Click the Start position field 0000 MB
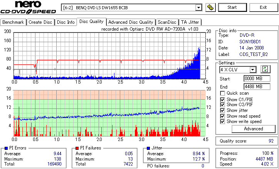The height and width of the screenshot is (169, 279). click(x=257, y=79)
